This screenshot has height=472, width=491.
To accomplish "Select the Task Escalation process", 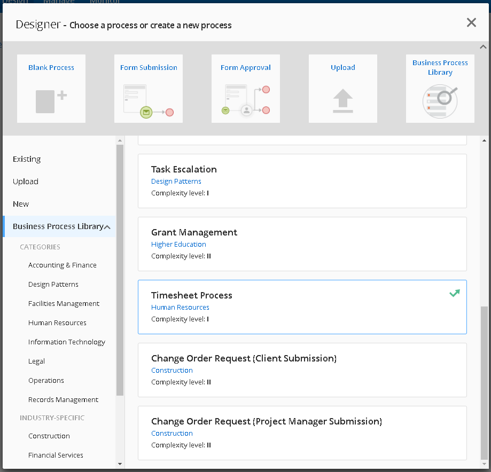I will tap(302, 180).
